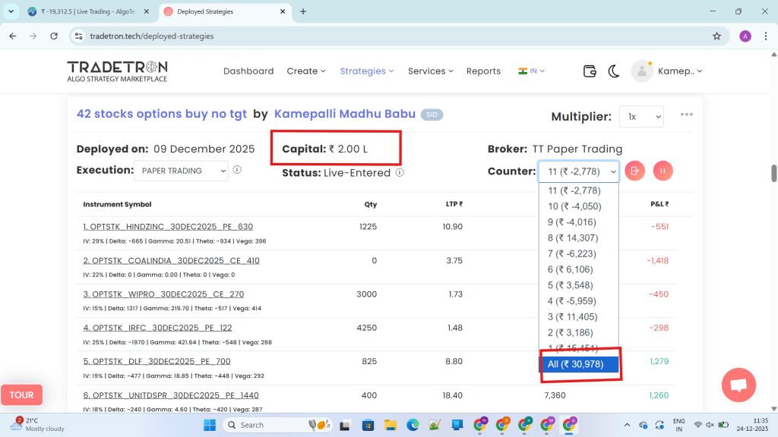Image resolution: width=778 pixels, height=437 pixels.
Task: Open the three-dot more options menu
Action: coord(687,115)
